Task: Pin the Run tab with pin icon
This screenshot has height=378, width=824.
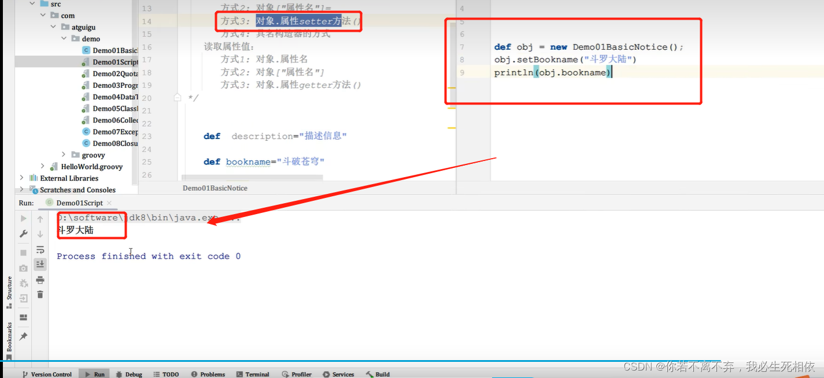Action: point(24,336)
